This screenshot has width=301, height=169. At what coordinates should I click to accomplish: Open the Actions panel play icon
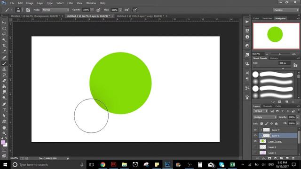click(247, 22)
